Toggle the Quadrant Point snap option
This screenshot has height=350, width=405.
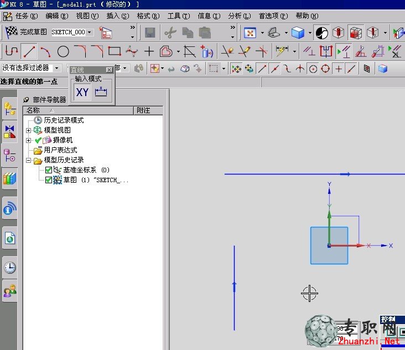tap(325, 69)
